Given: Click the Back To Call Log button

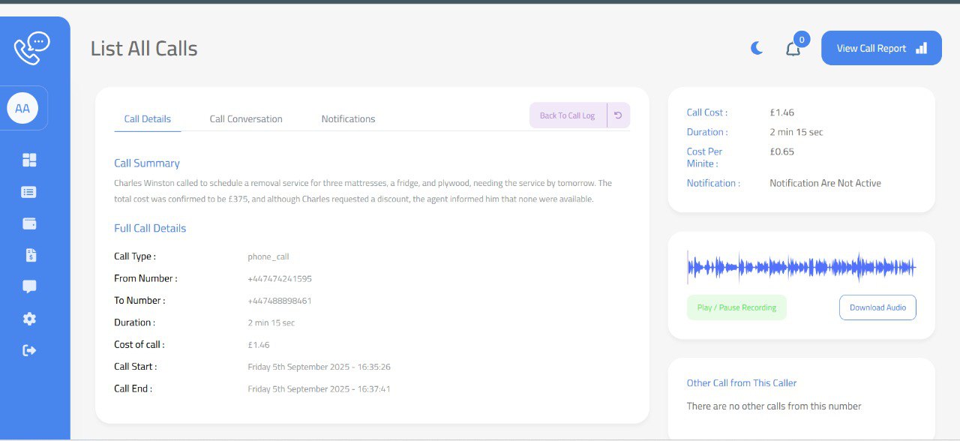Looking at the screenshot, I should [x=568, y=115].
